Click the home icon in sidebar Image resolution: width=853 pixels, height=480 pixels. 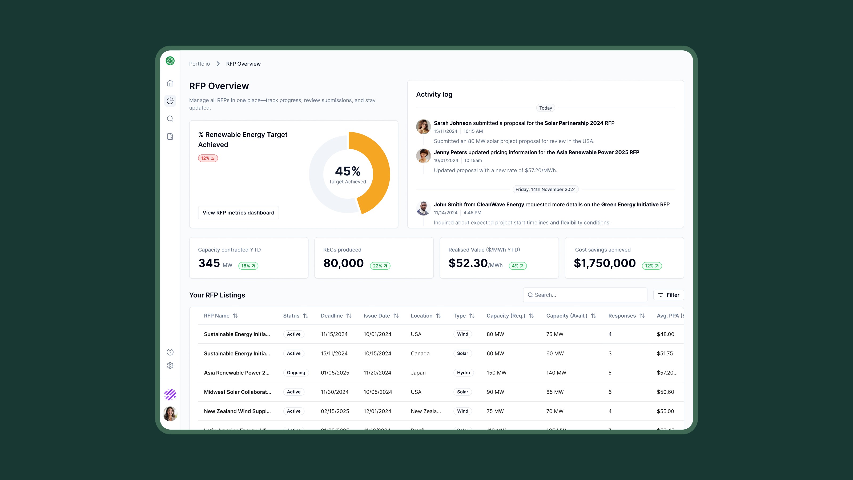coord(170,83)
